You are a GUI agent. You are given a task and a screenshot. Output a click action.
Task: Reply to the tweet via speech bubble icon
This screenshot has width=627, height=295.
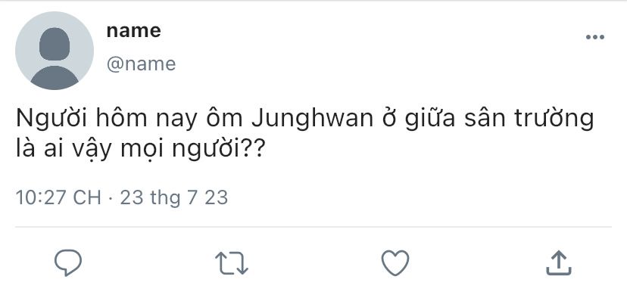point(68,262)
